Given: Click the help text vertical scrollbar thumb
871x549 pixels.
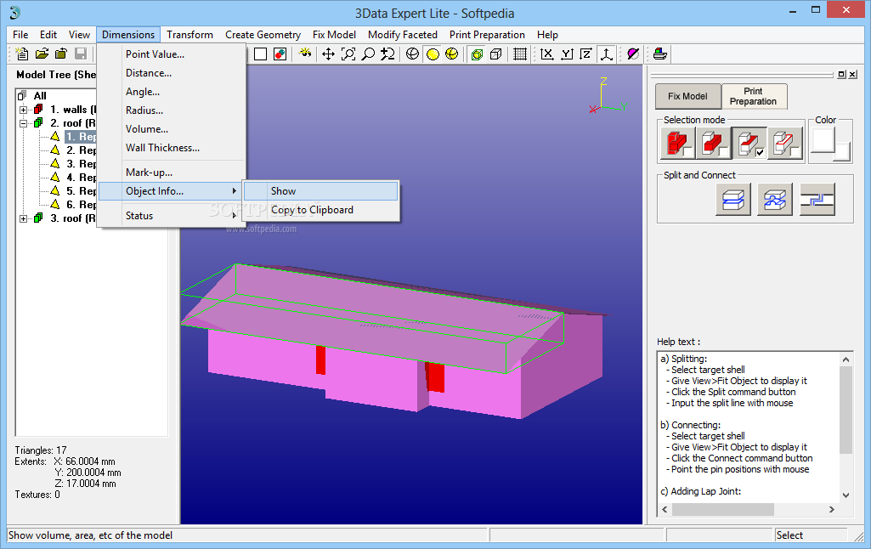Looking at the screenshot, I should 846,410.
